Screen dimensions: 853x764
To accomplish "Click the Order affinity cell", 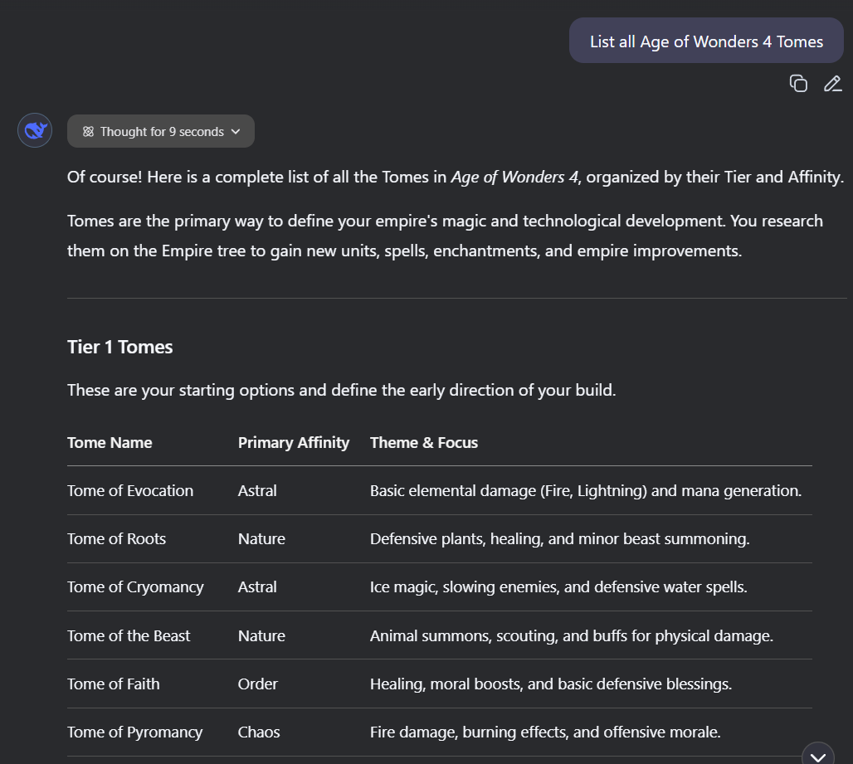I will pyautogui.click(x=257, y=684).
